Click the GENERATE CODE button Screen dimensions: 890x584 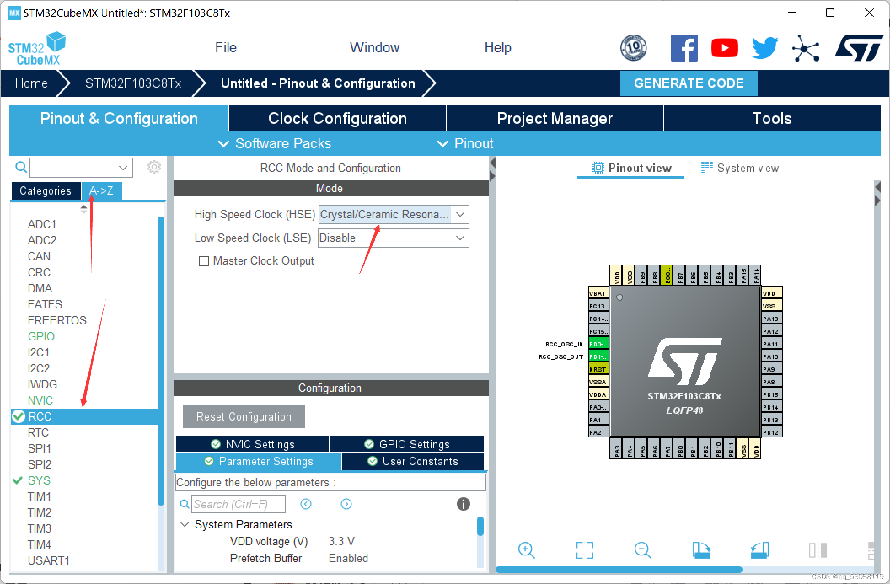689,83
